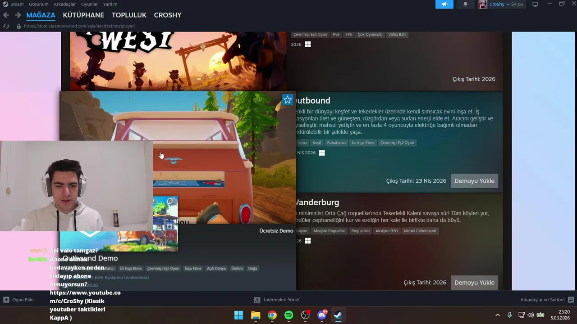Install the Outbound demo via Demoyu Yükle

[x=474, y=181]
